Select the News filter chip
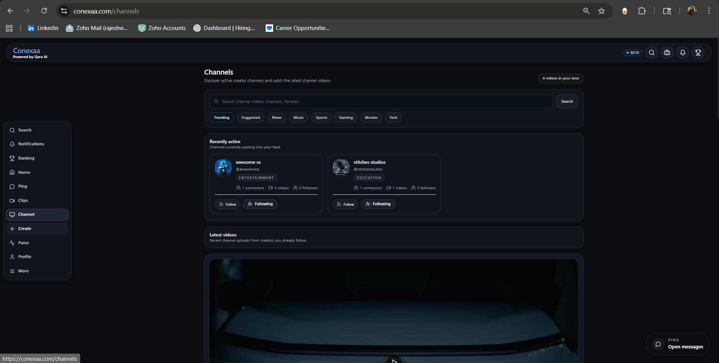 click(277, 118)
